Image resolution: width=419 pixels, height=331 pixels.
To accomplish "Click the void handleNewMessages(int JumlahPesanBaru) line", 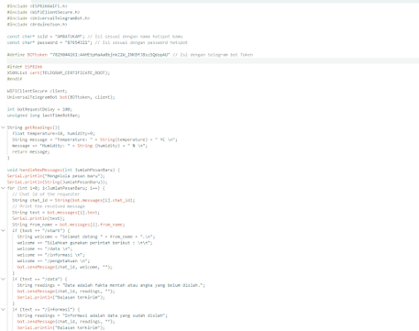I will (x=64, y=170).
